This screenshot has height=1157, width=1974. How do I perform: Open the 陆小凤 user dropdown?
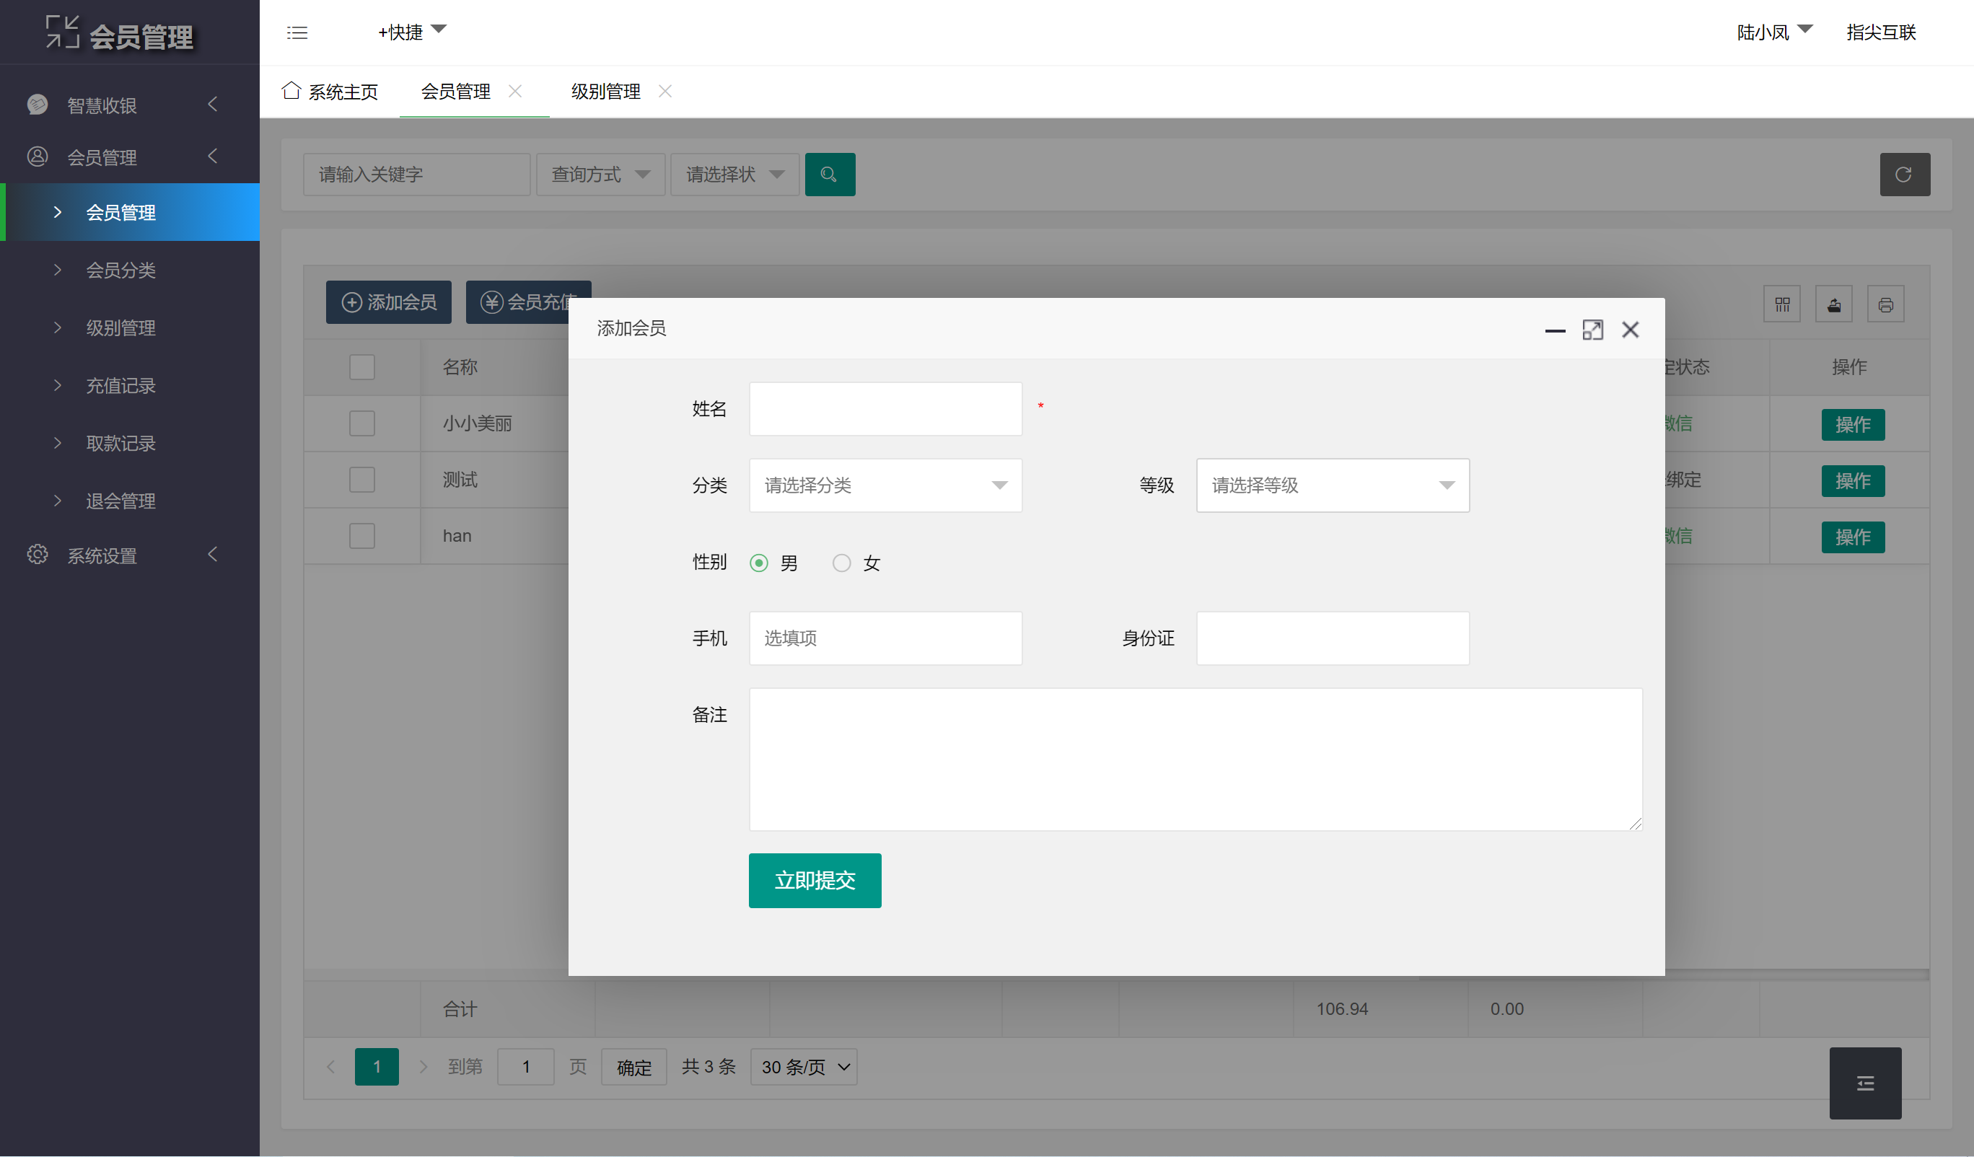pyautogui.click(x=1774, y=31)
